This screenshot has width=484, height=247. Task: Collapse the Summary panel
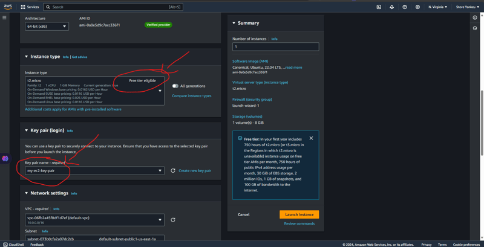[x=234, y=23]
